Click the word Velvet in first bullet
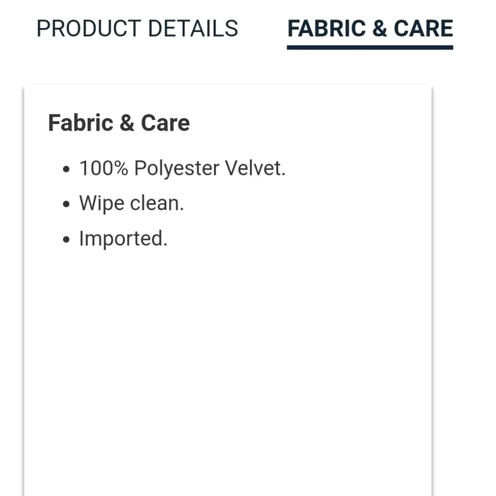496x496 pixels. click(x=255, y=168)
